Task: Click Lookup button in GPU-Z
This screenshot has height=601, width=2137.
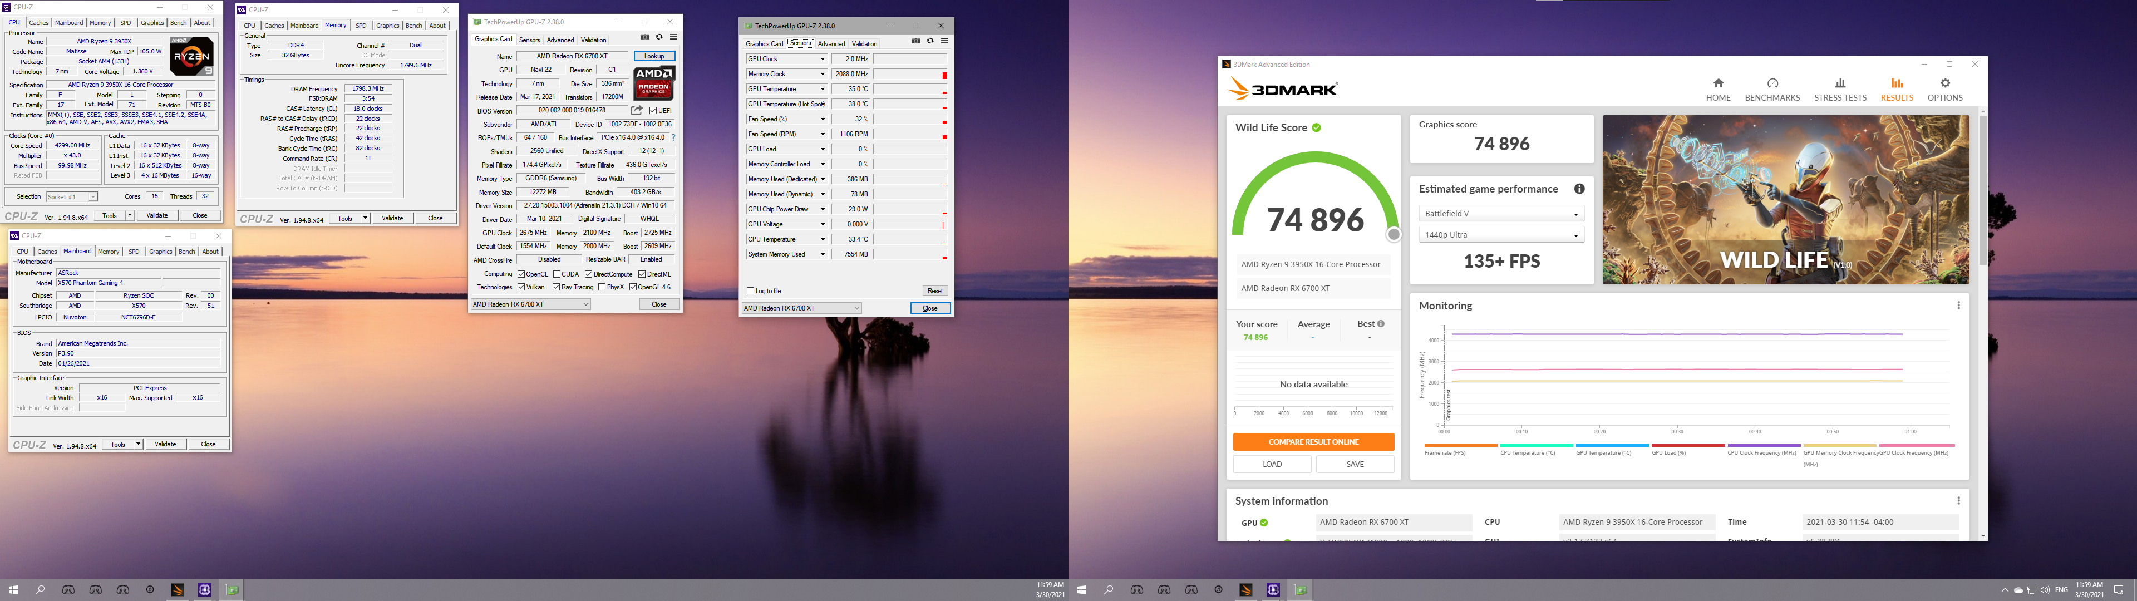Action: point(654,56)
